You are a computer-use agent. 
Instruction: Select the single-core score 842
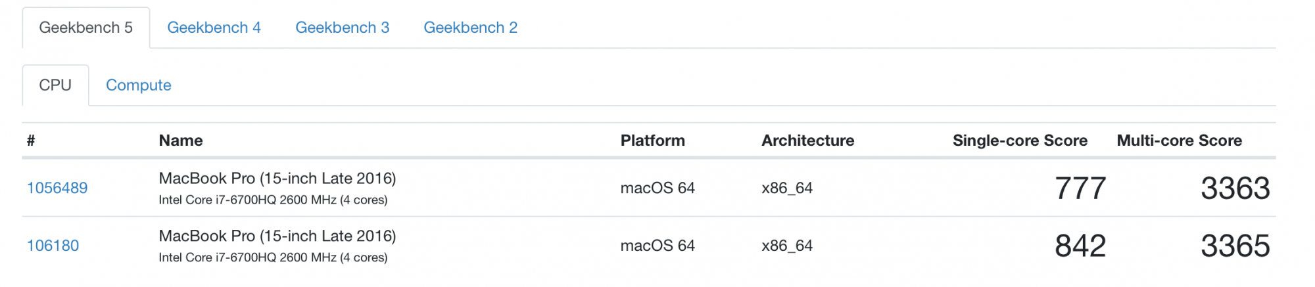coord(1080,246)
